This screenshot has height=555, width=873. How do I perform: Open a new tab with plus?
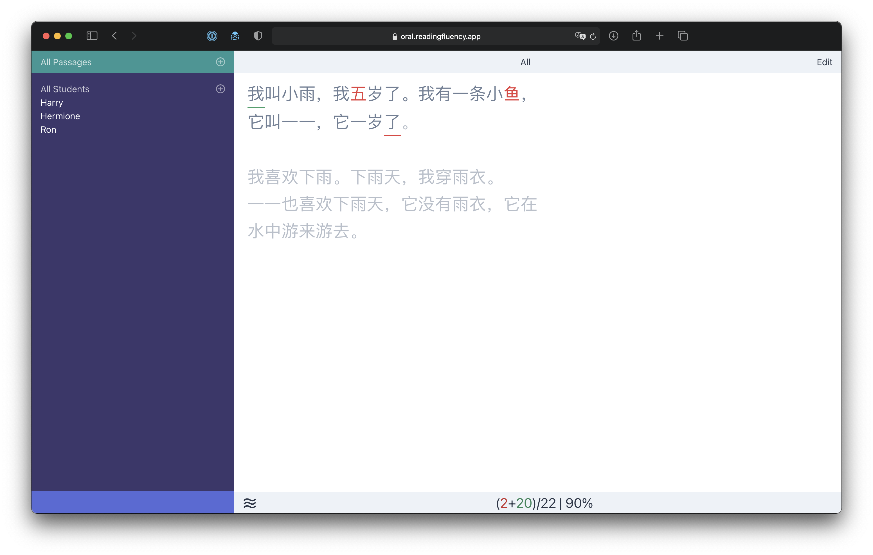(x=660, y=36)
